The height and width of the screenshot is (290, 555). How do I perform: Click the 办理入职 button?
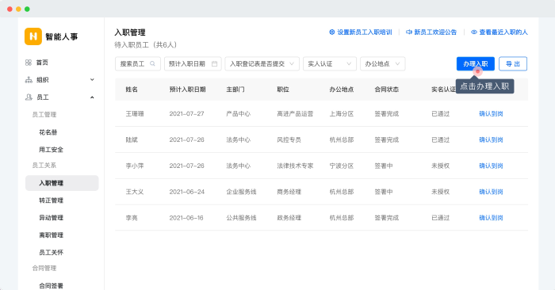coord(476,63)
